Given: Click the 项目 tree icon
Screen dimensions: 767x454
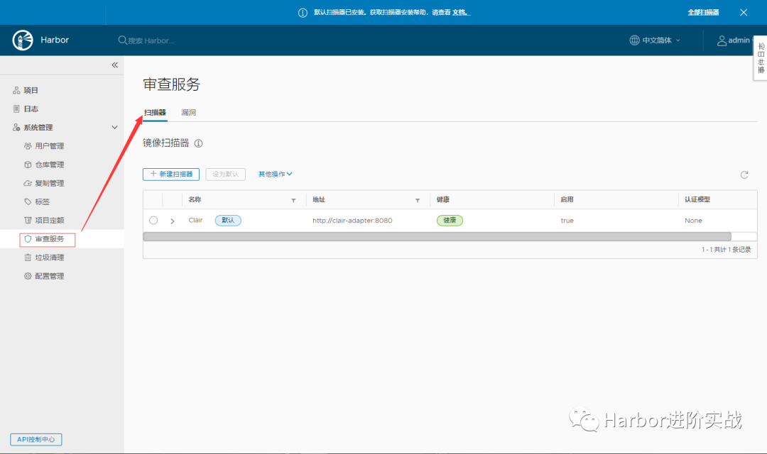Looking at the screenshot, I should [x=16, y=90].
